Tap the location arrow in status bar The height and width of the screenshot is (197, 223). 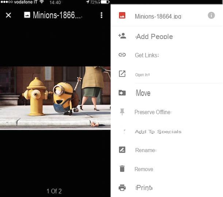(88, 2)
